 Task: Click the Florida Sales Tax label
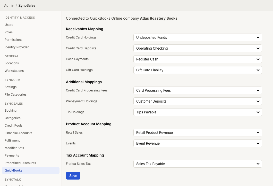click(78, 164)
